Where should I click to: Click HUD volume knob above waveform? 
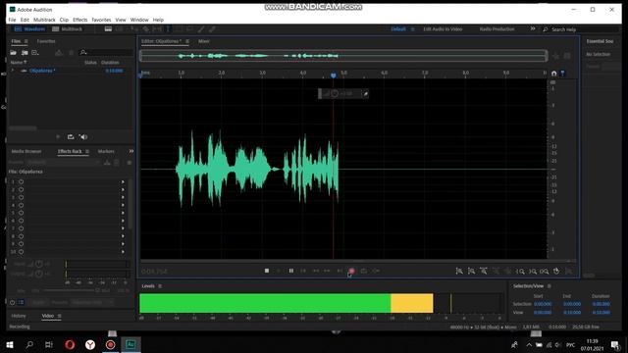coord(335,94)
